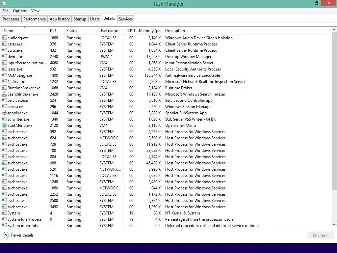This screenshot has height=253, width=337.
Task: Switch to the Services tab
Action: [x=126, y=19]
